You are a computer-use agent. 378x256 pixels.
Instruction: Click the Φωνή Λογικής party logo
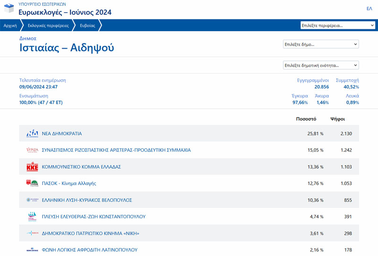tap(32, 250)
